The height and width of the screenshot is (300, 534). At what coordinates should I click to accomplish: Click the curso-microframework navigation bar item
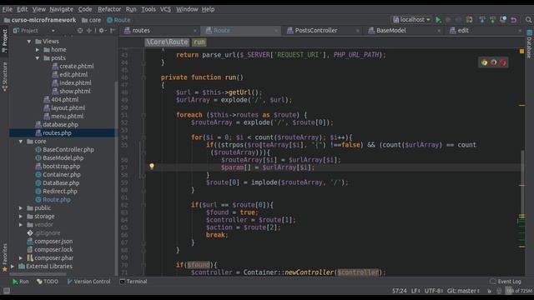click(x=40, y=20)
